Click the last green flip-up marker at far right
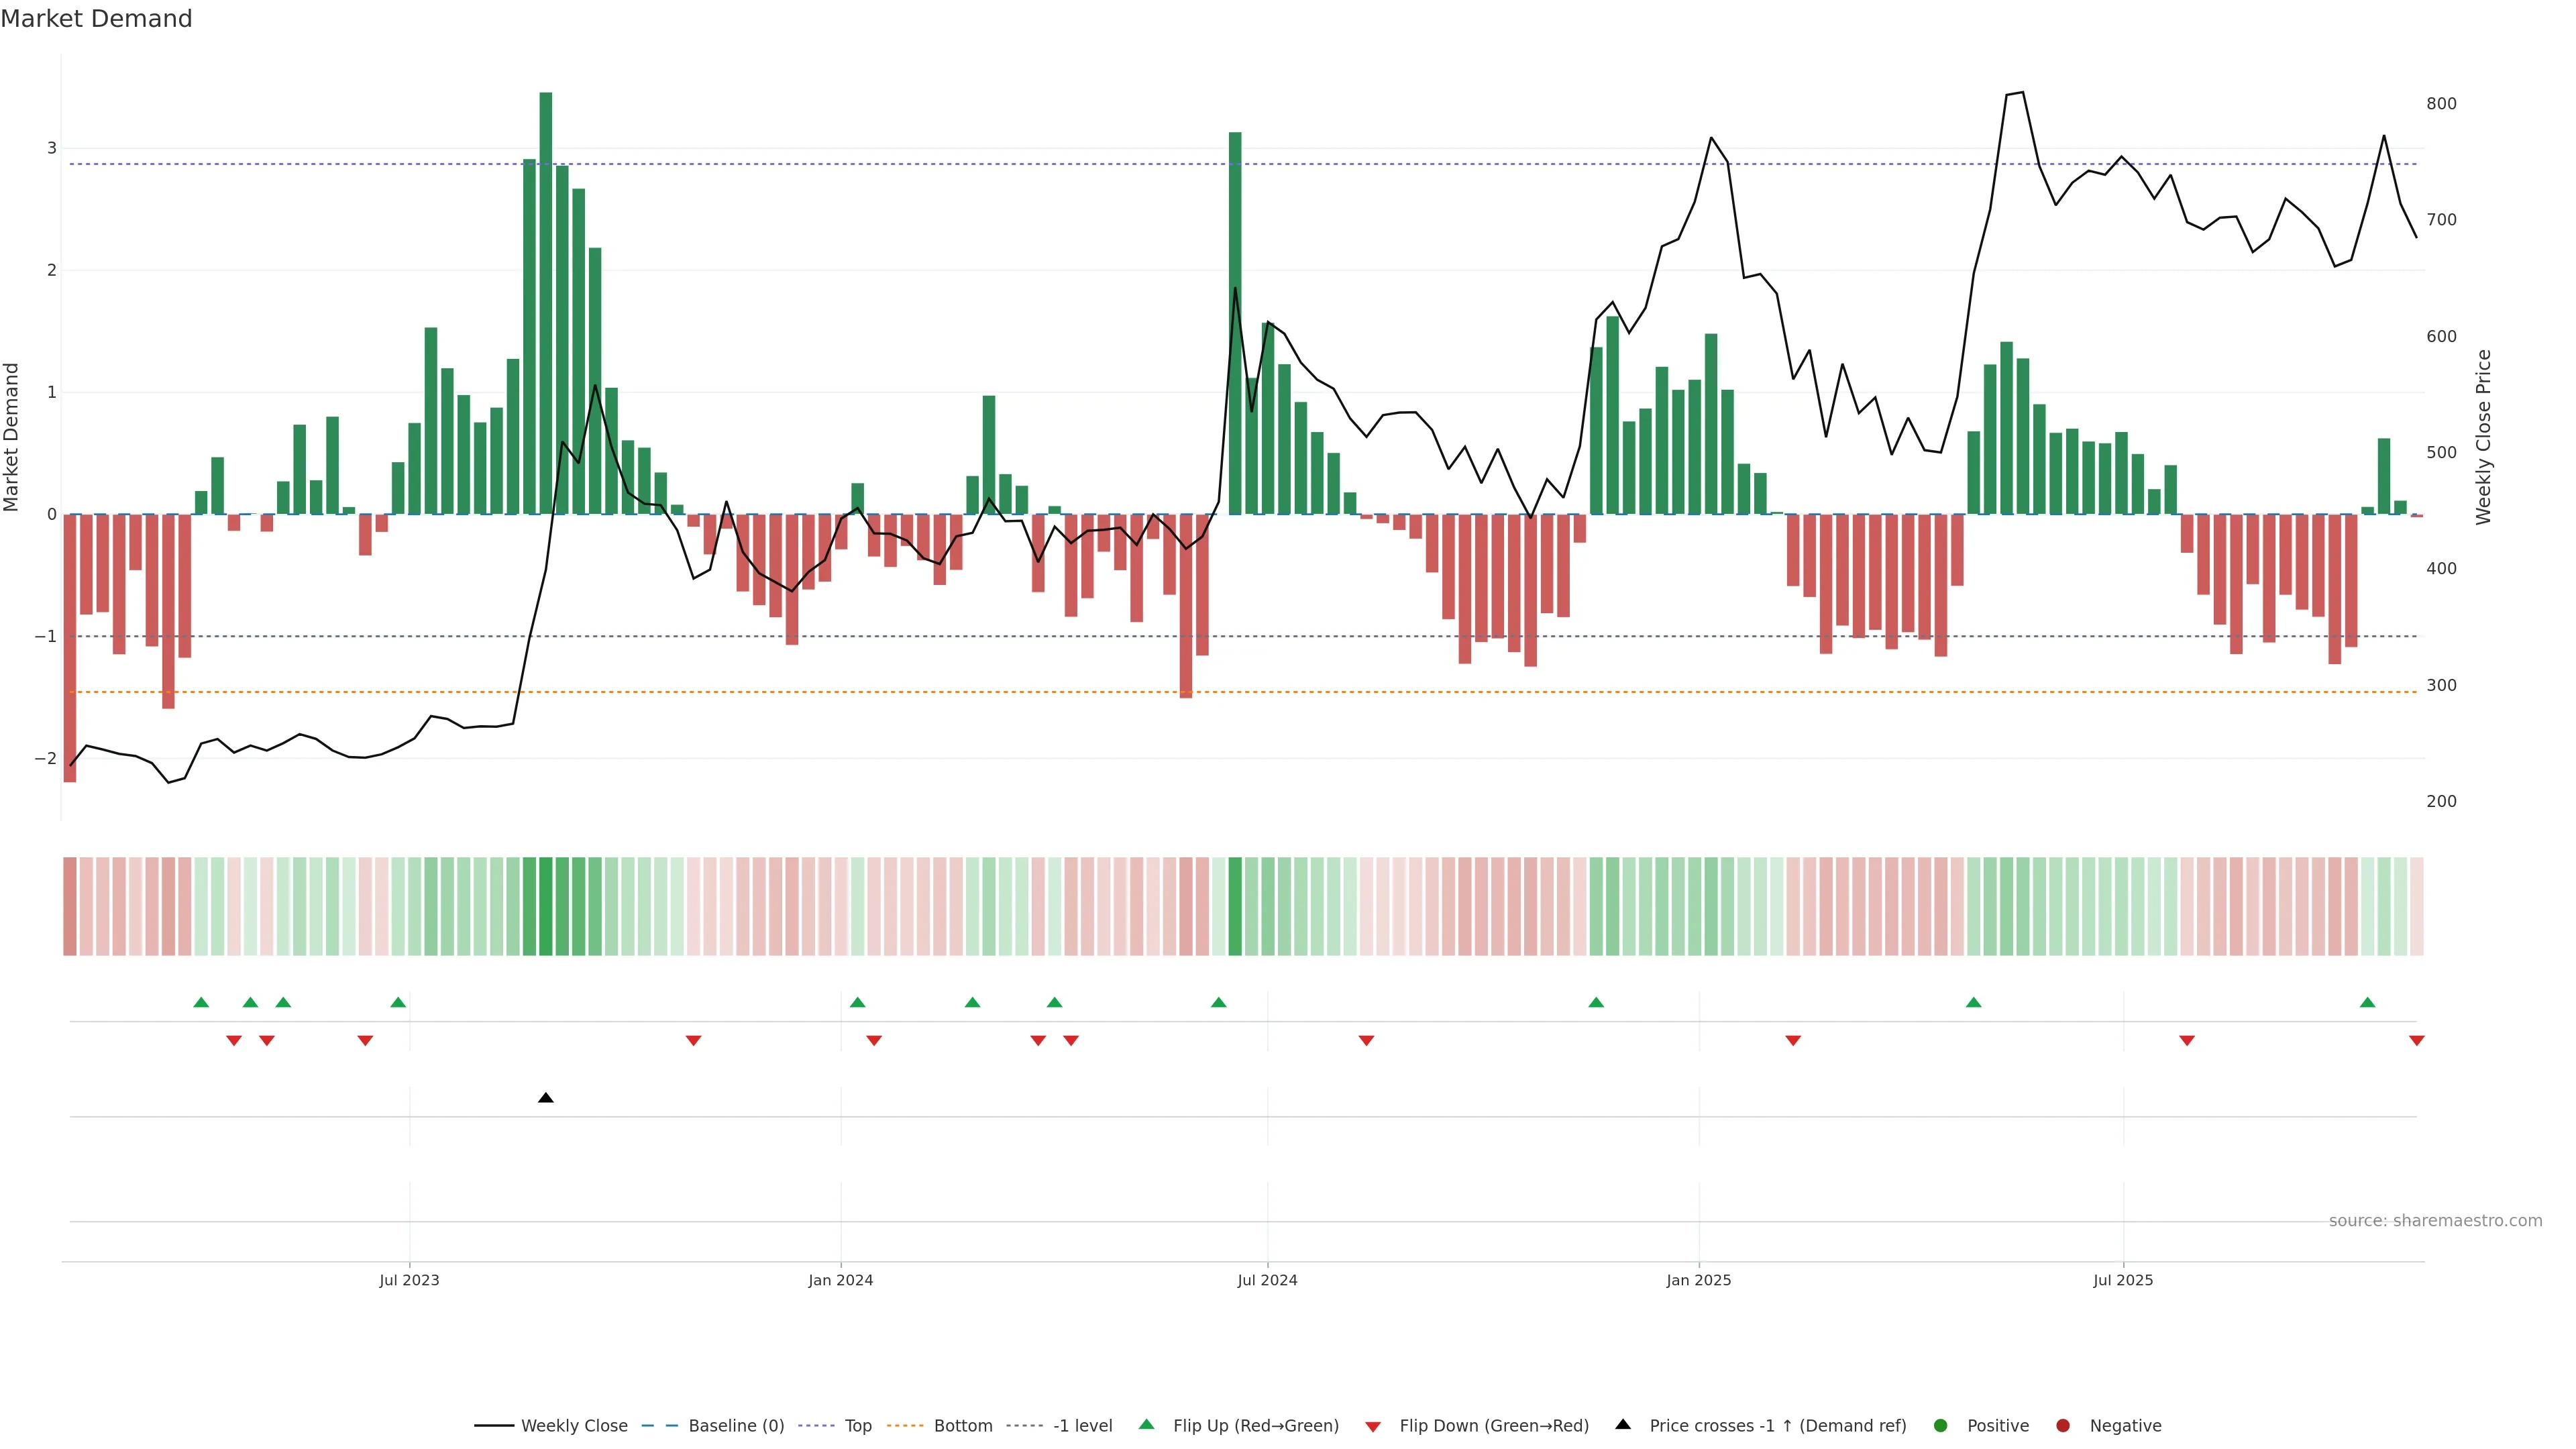Image resolution: width=2576 pixels, height=1449 pixels. click(x=2367, y=1002)
